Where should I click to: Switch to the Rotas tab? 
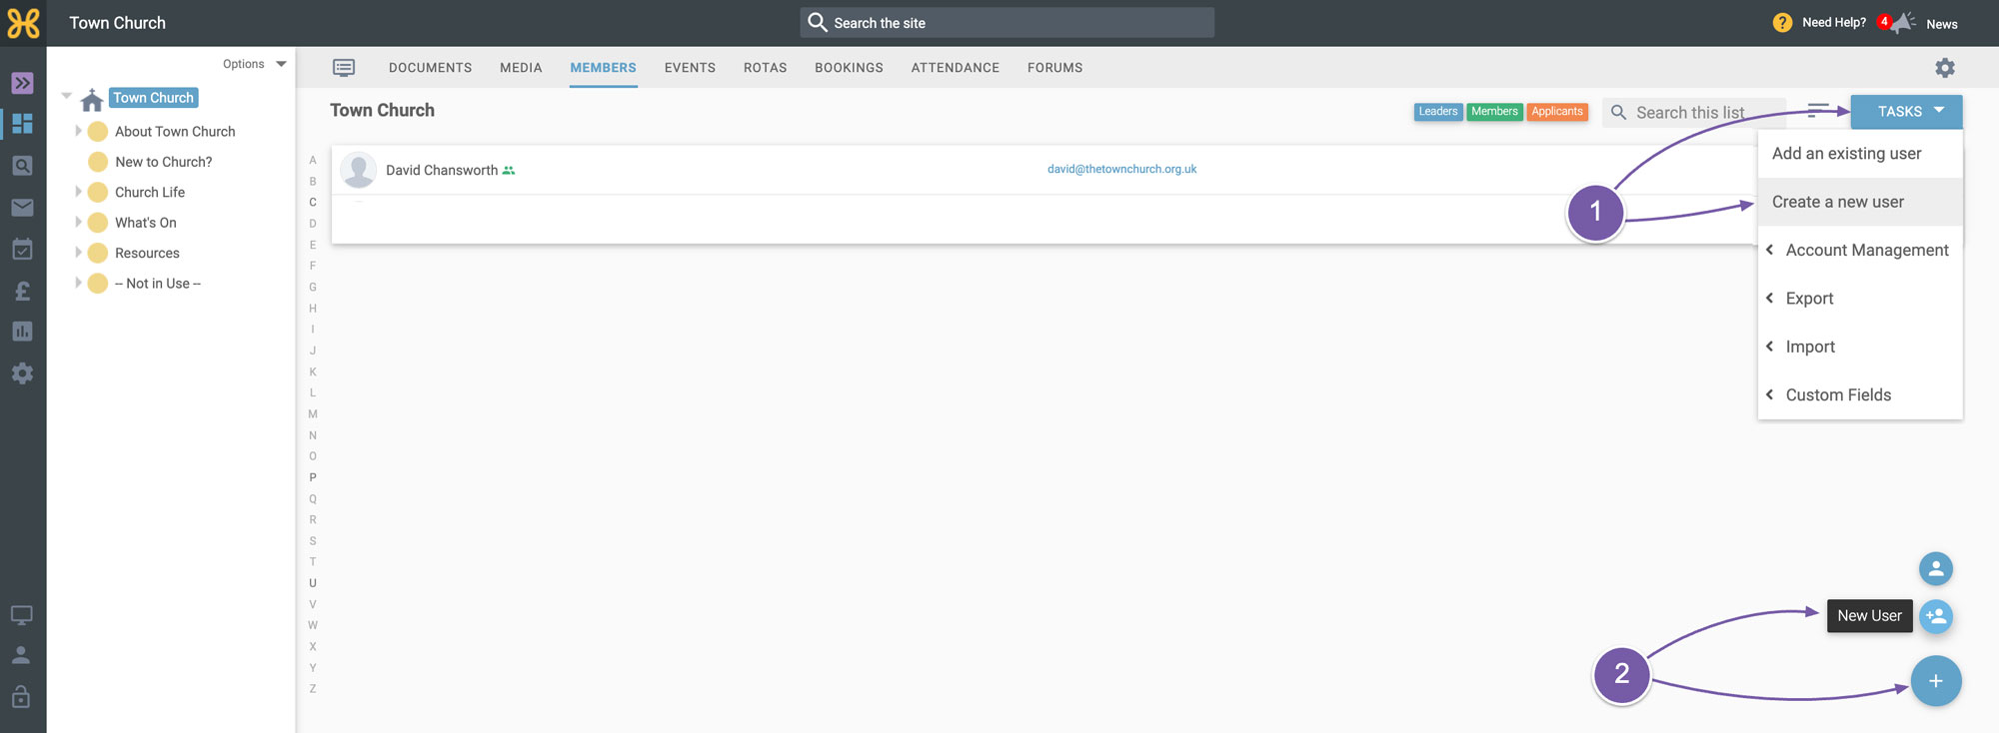pyautogui.click(x=765, y=68)
